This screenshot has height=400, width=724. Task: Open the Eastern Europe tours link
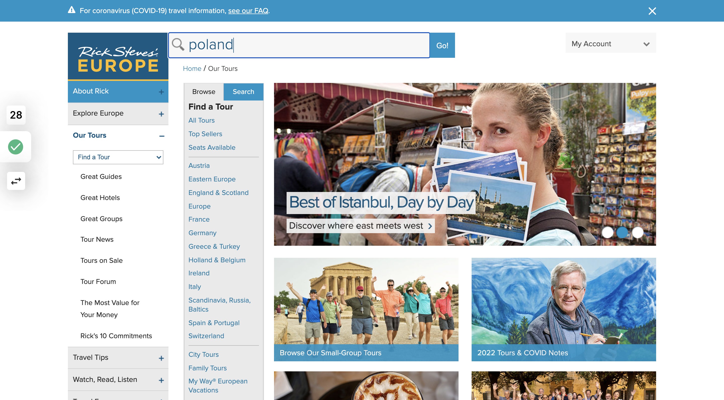212,179
